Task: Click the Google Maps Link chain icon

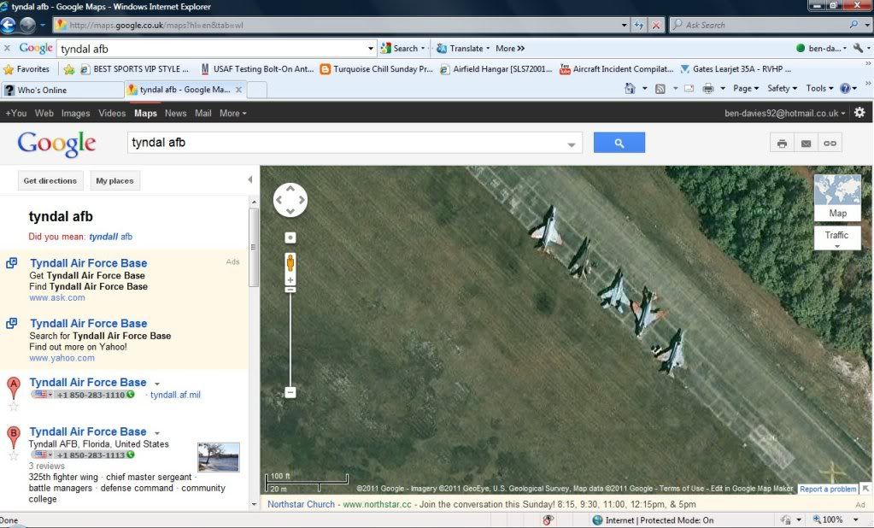Action: [830, 144]
